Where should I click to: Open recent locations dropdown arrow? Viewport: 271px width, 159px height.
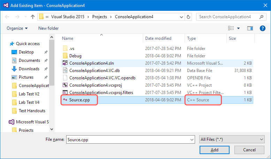pos(25,17)
